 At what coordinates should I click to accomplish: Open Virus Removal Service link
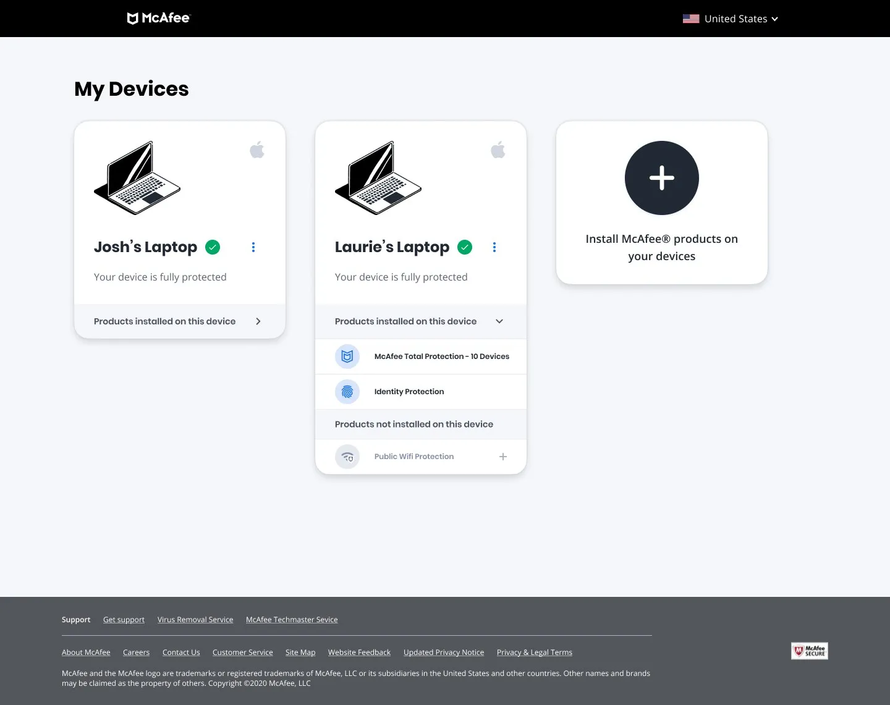point(195,620)
